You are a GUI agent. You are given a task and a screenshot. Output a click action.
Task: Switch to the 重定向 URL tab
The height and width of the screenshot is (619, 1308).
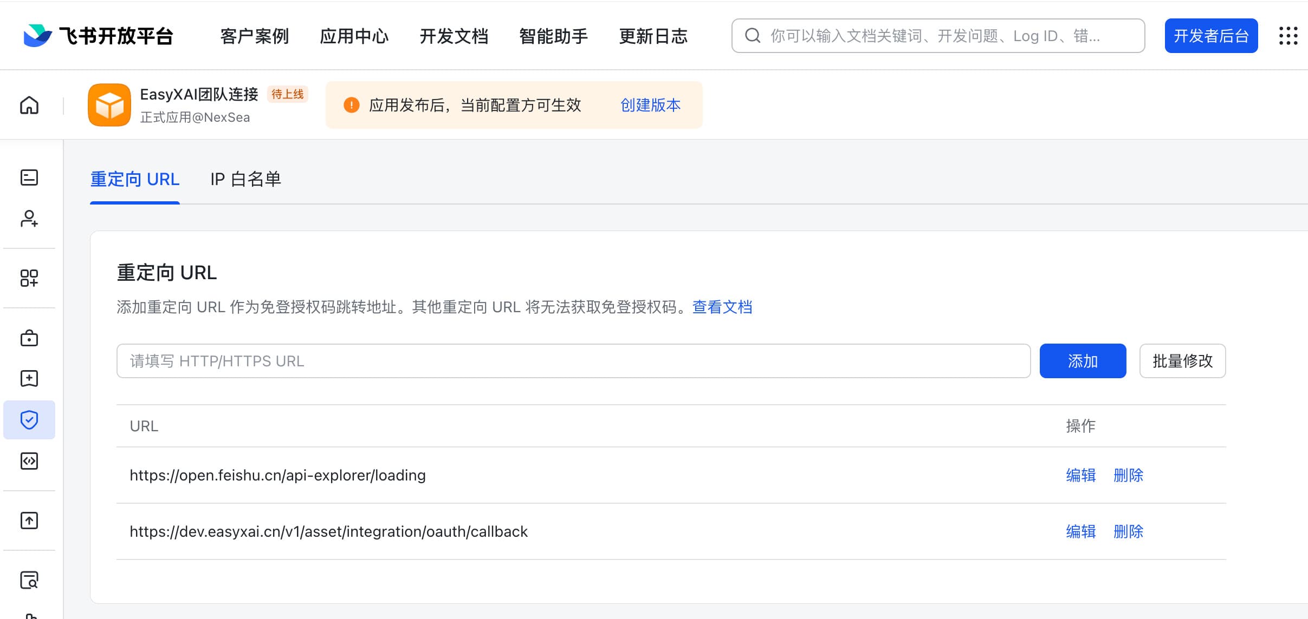click(135, 179)
